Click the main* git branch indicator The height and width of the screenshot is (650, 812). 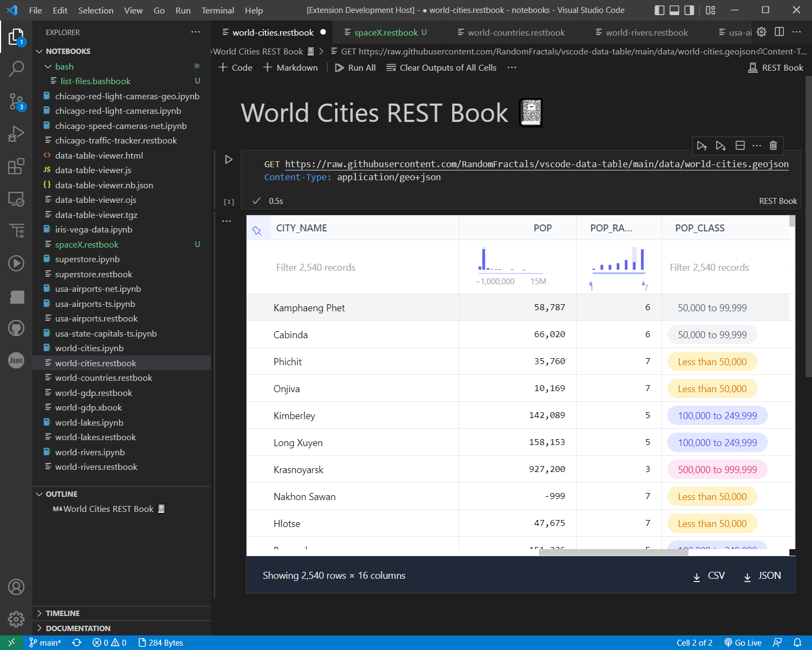pos(45,642)
